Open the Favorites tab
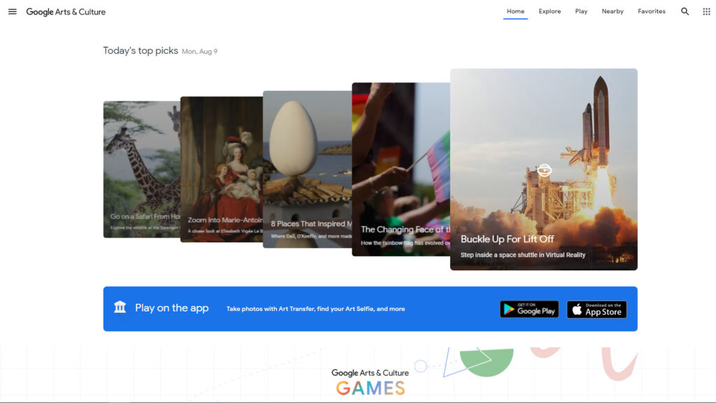 point(651,11)
